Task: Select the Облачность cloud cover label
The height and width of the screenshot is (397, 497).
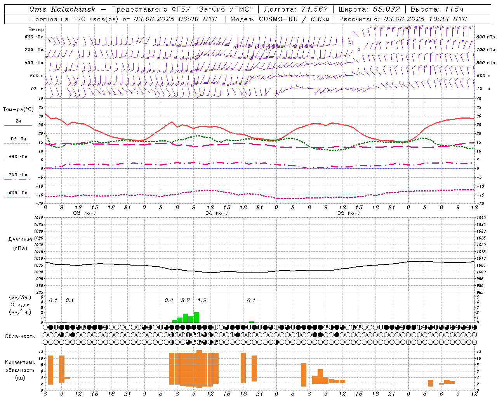Action: pyautogui.click(x=20, y=336)
